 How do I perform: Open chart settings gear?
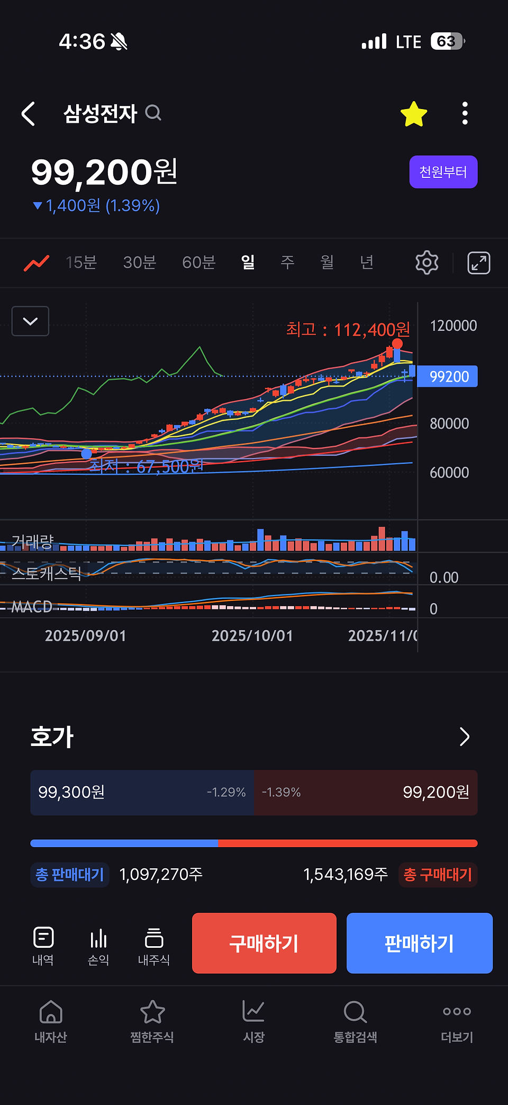tap(427, 263)
